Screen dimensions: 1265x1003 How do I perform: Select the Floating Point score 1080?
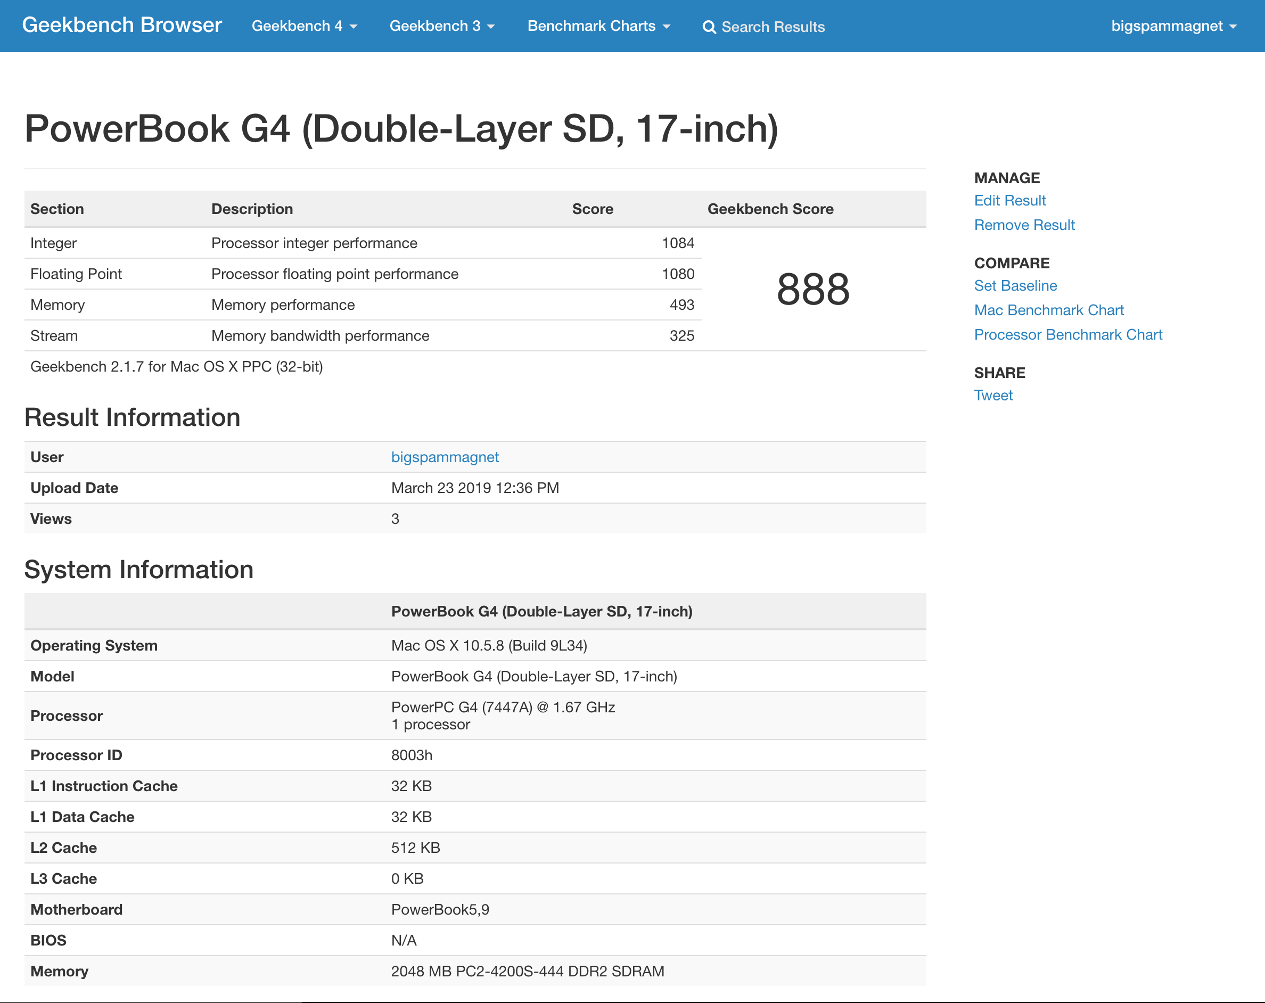[678, 274]
